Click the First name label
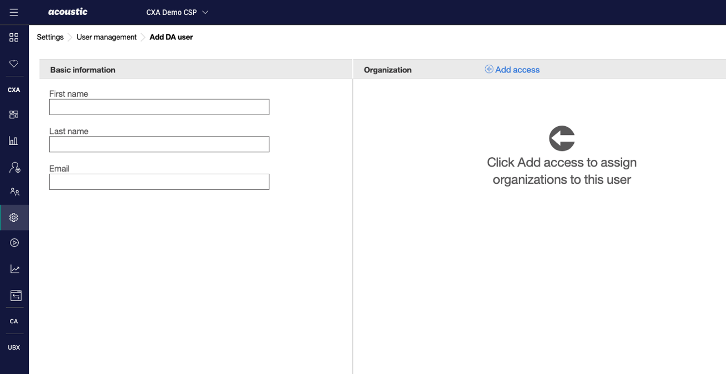This screenshot has height=374, width=726. tap(69, 94)
